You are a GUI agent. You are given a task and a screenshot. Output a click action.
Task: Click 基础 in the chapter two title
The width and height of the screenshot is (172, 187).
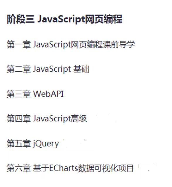click(x=81, y=69)
